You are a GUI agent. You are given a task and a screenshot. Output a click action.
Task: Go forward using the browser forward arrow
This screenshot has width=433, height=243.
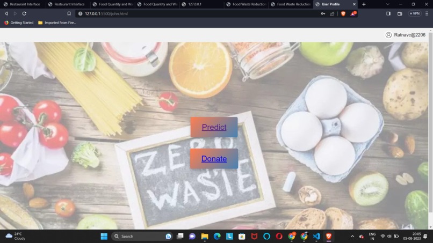click(x=15, y=13)
